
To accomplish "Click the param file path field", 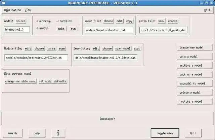I will click(x=163, y=30).
